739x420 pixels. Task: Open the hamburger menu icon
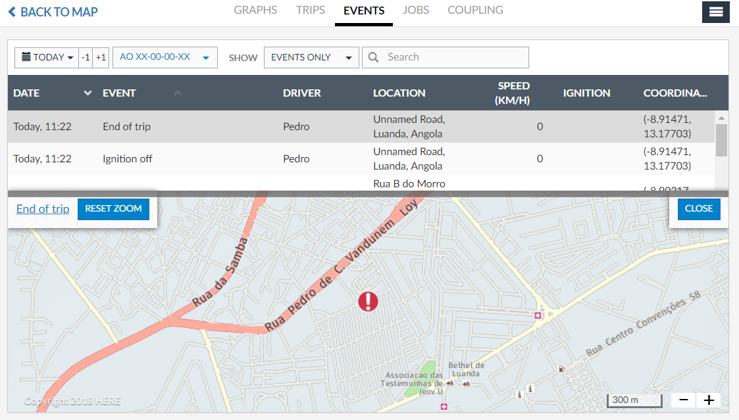(x=716, y=12)
